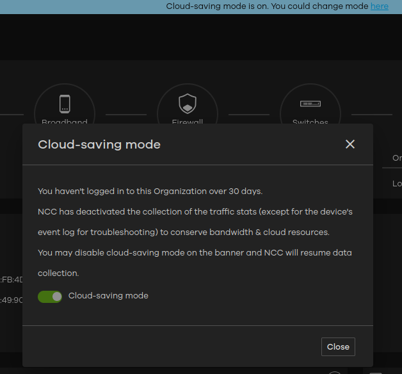Select the Firewall shield icon
The image size is (402, 374).
188,104
